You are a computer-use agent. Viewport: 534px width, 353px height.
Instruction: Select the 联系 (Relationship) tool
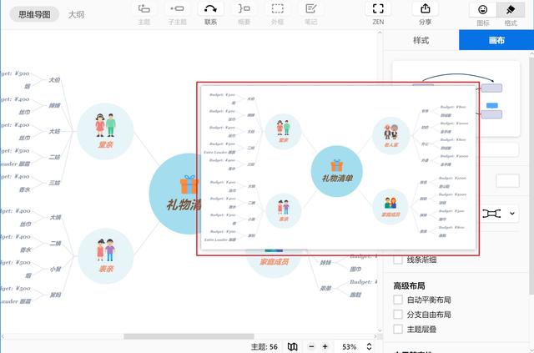210,13
